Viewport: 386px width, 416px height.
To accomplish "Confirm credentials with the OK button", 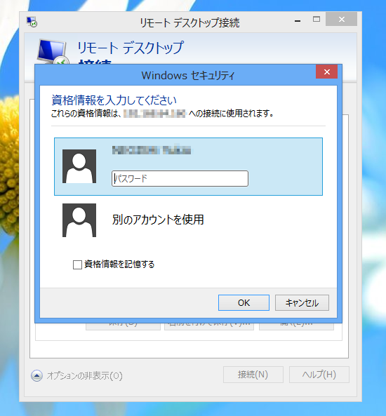I will tap(244, 303).
